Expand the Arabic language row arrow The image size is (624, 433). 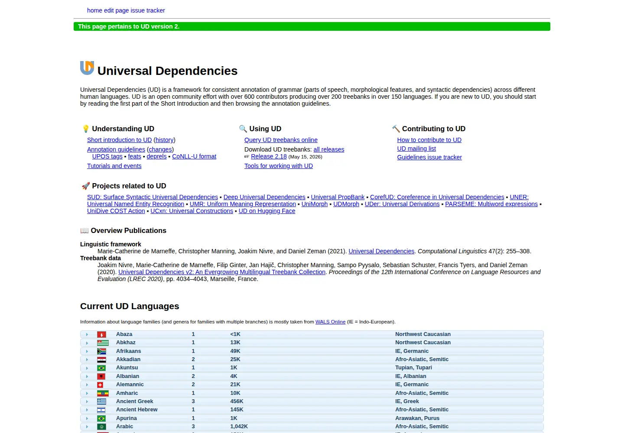pyautogui.click(x=87, y=427)
